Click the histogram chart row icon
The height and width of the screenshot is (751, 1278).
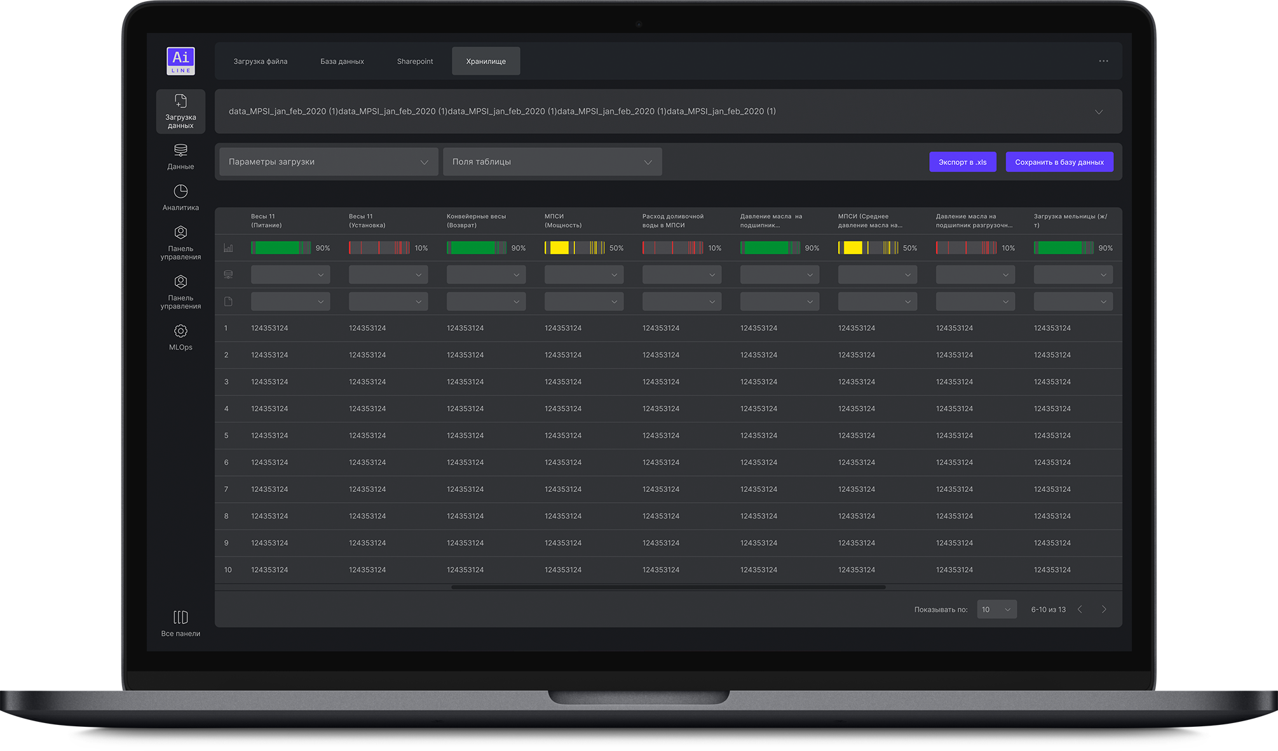(x=228, y=248)
